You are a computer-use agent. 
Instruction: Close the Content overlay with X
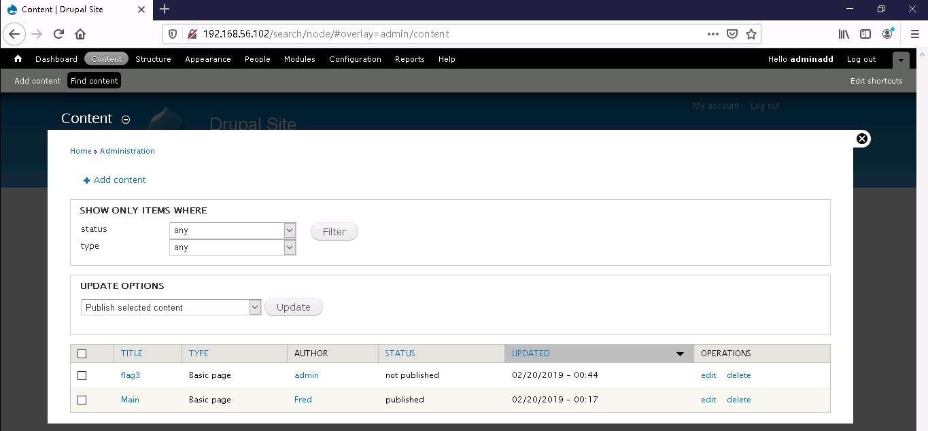(x=862, y=139)
